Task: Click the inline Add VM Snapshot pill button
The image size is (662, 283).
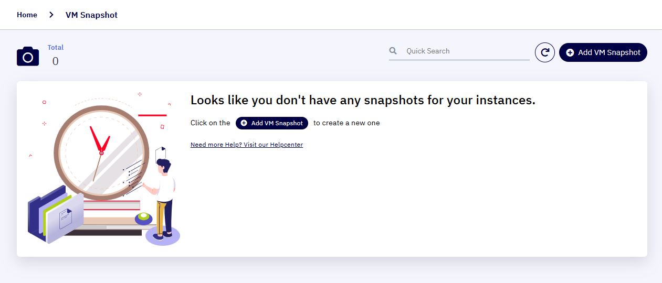Action: click(x=272, y=123)
